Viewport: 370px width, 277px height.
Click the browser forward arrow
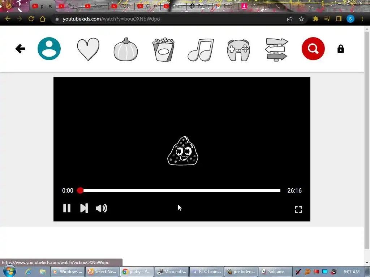pyautogui.click(x=20, y=19)
